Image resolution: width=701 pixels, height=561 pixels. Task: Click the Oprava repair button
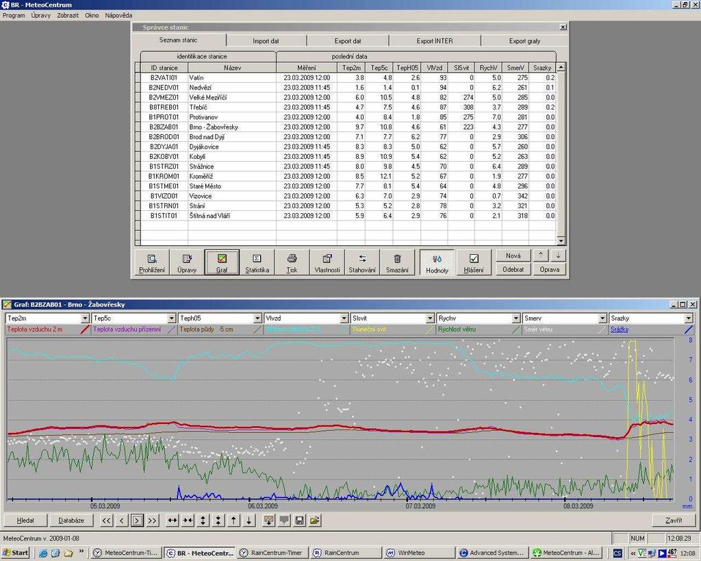(550, 269)
